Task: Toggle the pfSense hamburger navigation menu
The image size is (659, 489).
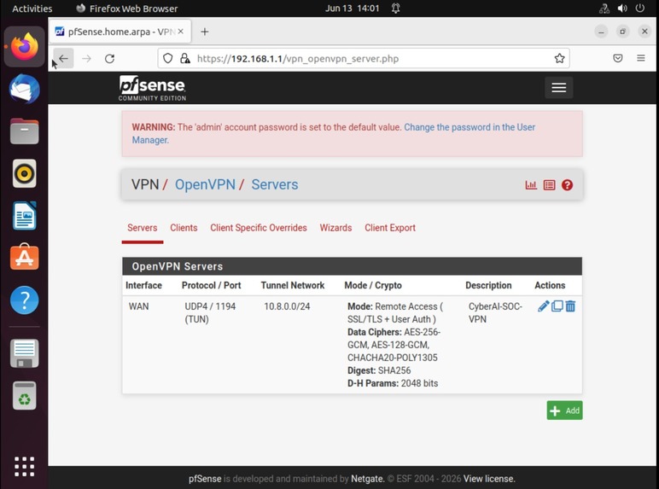Action: pos(558,87)
